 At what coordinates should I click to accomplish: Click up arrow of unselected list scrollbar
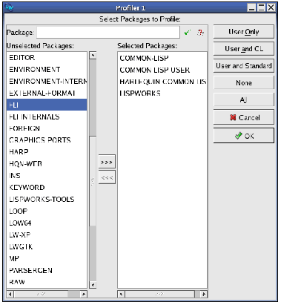pos(93,56)
